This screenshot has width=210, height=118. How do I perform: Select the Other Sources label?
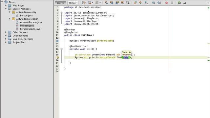click(20, 32)
